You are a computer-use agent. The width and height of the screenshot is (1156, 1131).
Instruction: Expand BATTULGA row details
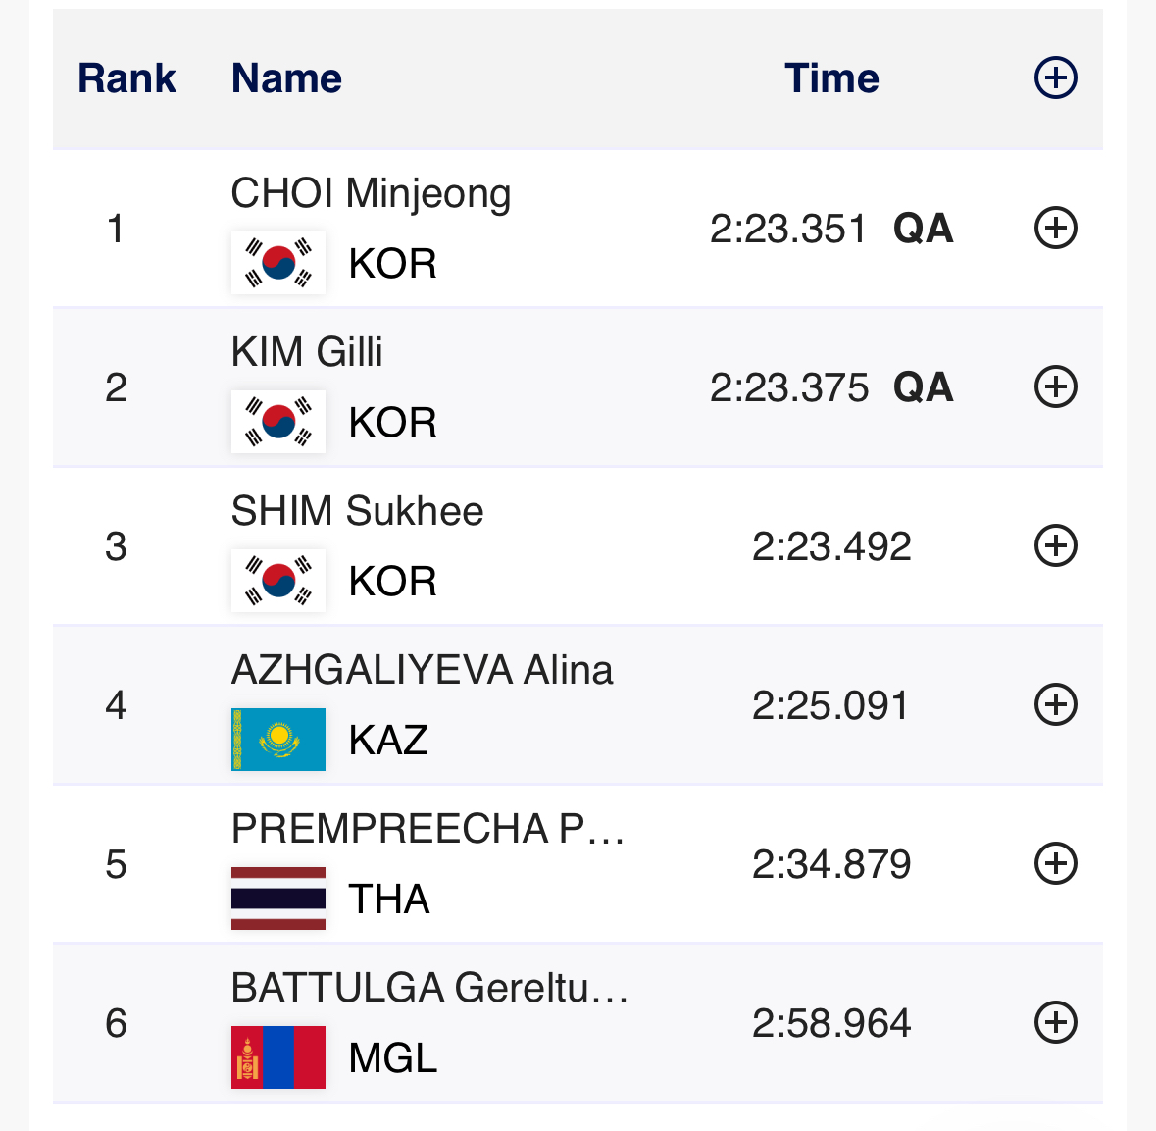[1056, 1022]
